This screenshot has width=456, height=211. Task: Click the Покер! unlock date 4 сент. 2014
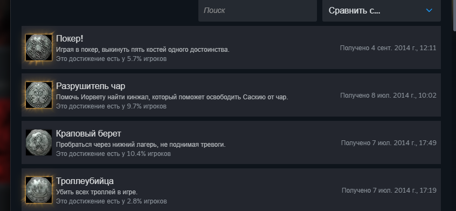[x=388, y=47]
